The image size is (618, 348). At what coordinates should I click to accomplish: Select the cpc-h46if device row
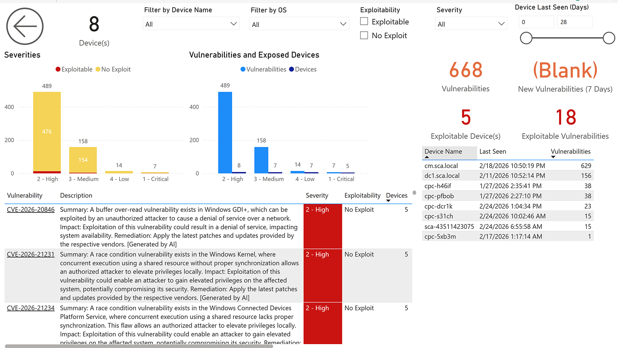[x=508, y=186]
